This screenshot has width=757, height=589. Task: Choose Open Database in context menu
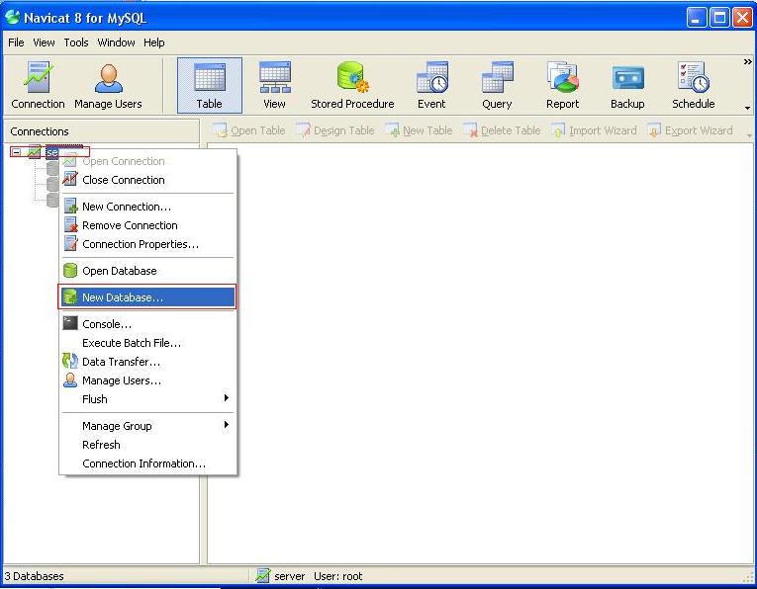[147, 271]
